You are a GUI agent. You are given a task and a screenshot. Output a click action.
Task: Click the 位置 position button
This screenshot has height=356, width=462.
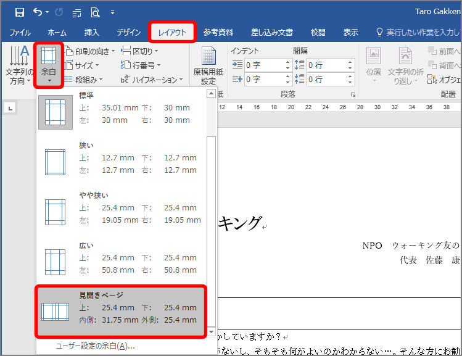coord(374,65)
